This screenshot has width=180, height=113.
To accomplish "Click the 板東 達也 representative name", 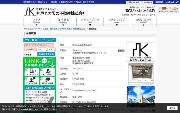I will (x=77, y=97).
